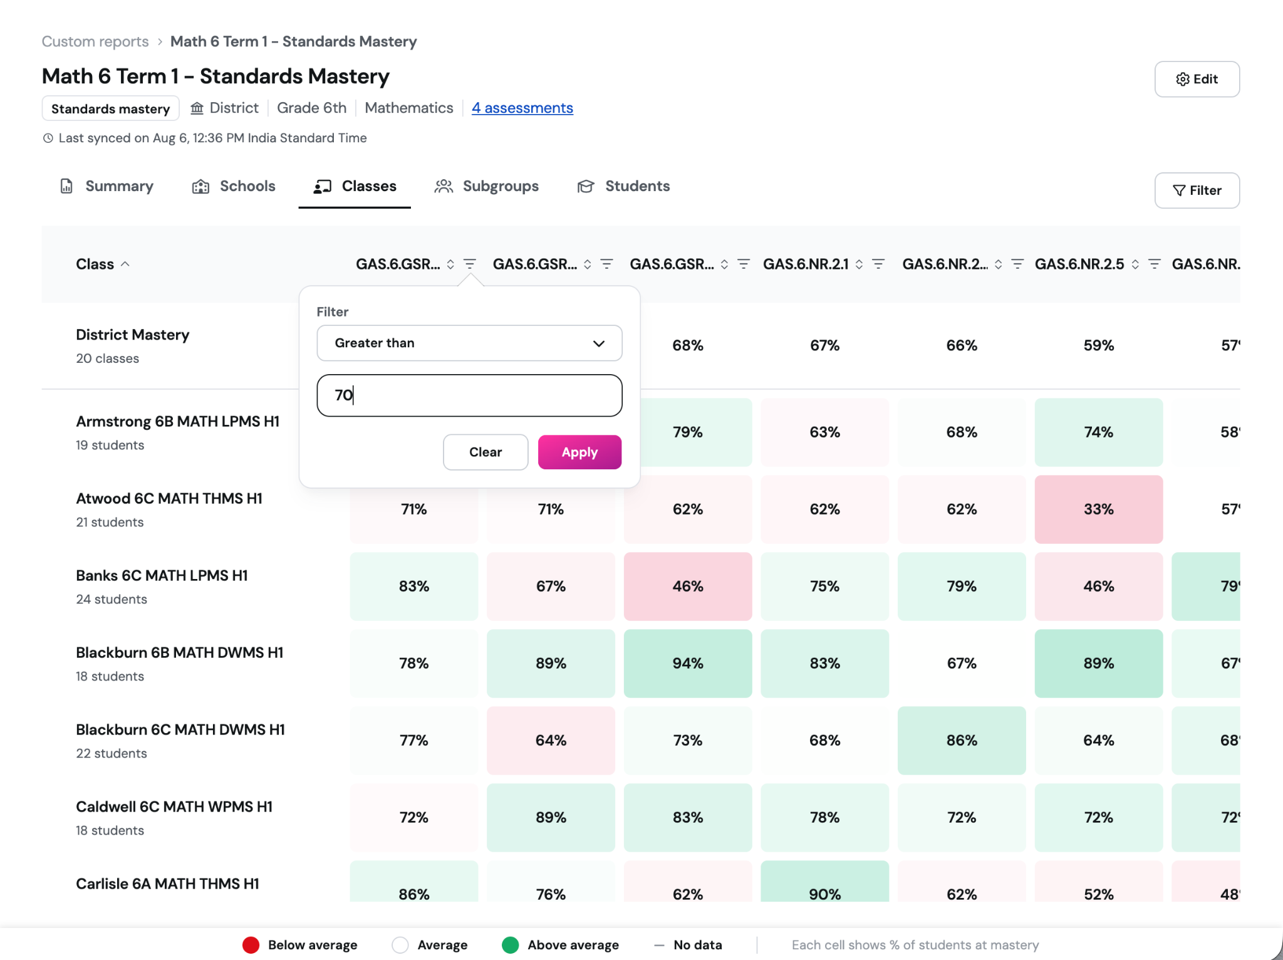The width and height of the screenshot is (1283, 960).
Task: Open the Greater than condition dropdown
Action: point(469,343)
